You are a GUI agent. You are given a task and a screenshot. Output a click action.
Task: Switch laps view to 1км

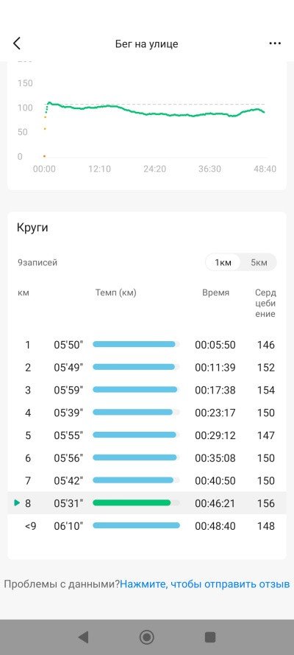(223, 262)
